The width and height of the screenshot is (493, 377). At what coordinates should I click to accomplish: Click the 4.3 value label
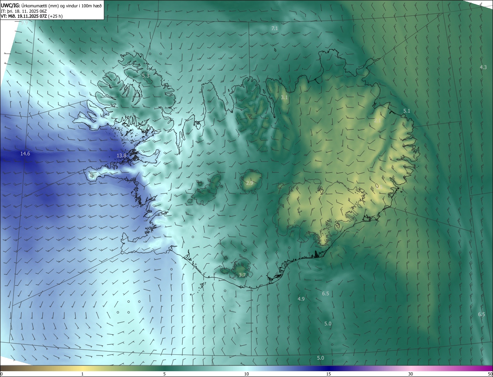[483, 67]
